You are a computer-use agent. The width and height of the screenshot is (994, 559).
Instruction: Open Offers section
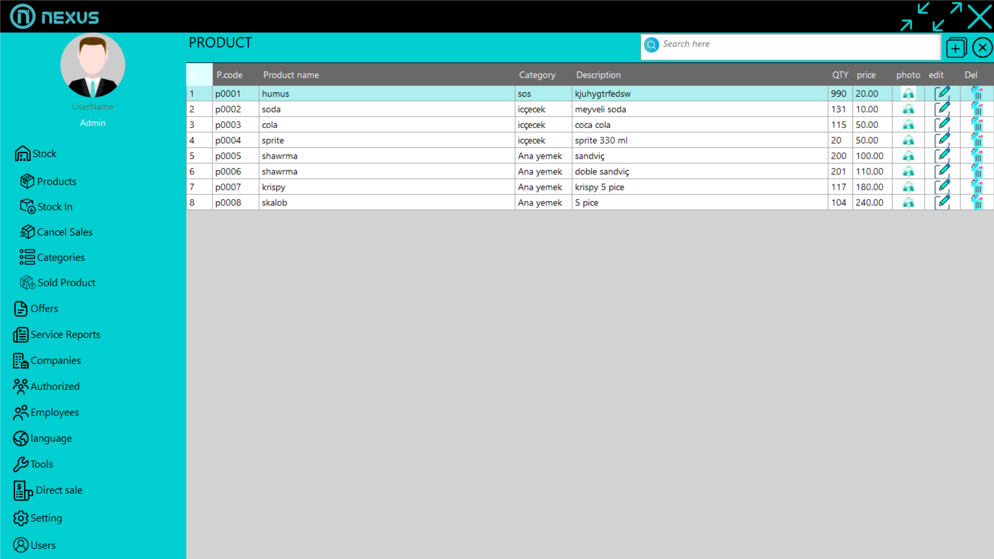click(x=36, y=309)
